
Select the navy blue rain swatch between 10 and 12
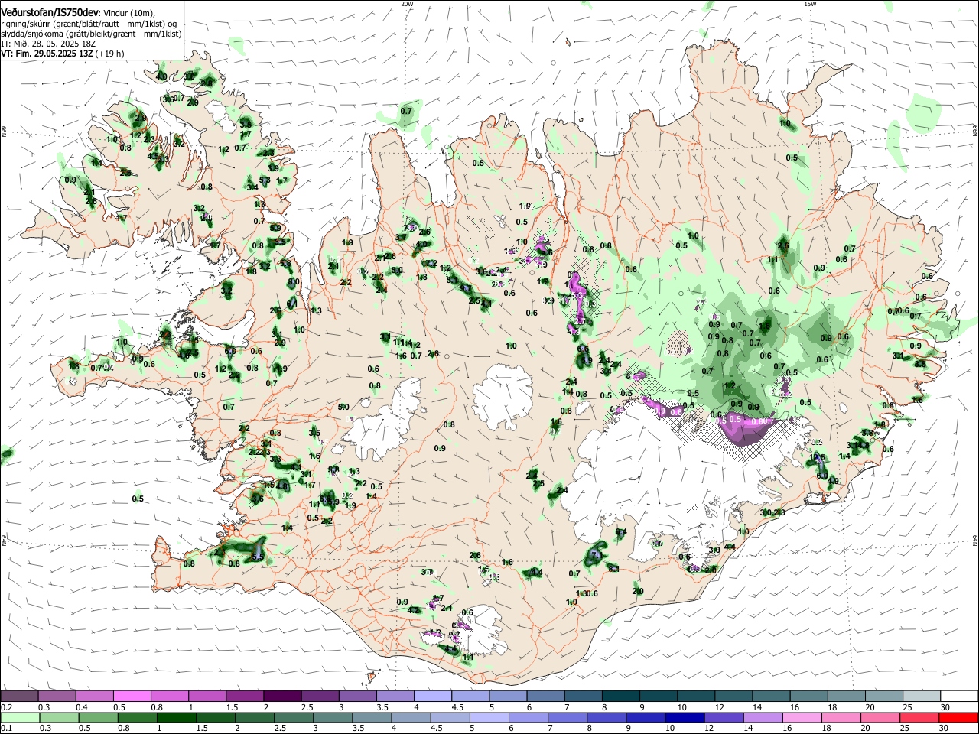[685, 717]
